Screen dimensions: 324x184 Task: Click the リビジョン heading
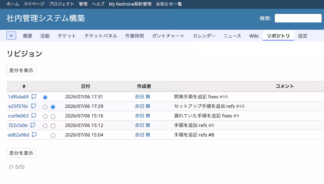[24, 54]
